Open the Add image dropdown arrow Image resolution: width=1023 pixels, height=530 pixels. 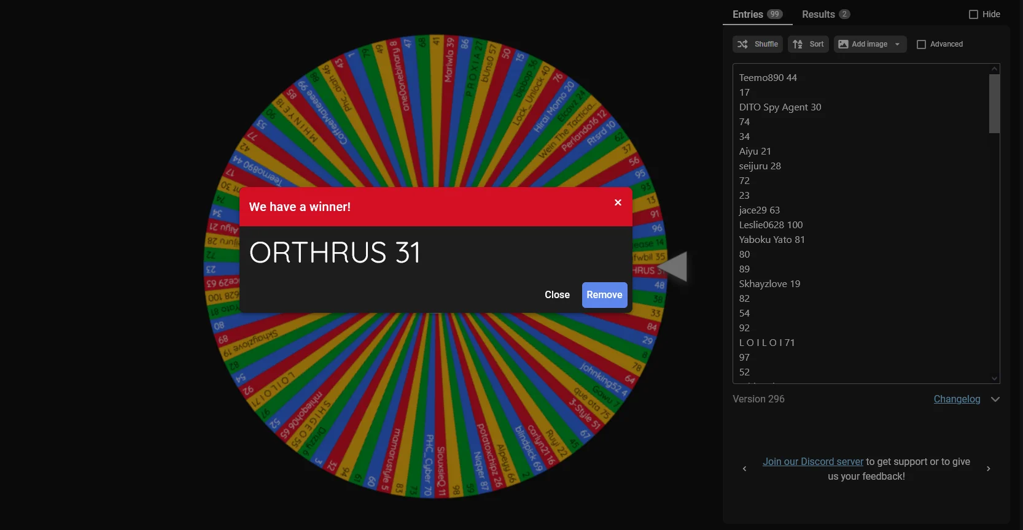click(x=898, y=44)
